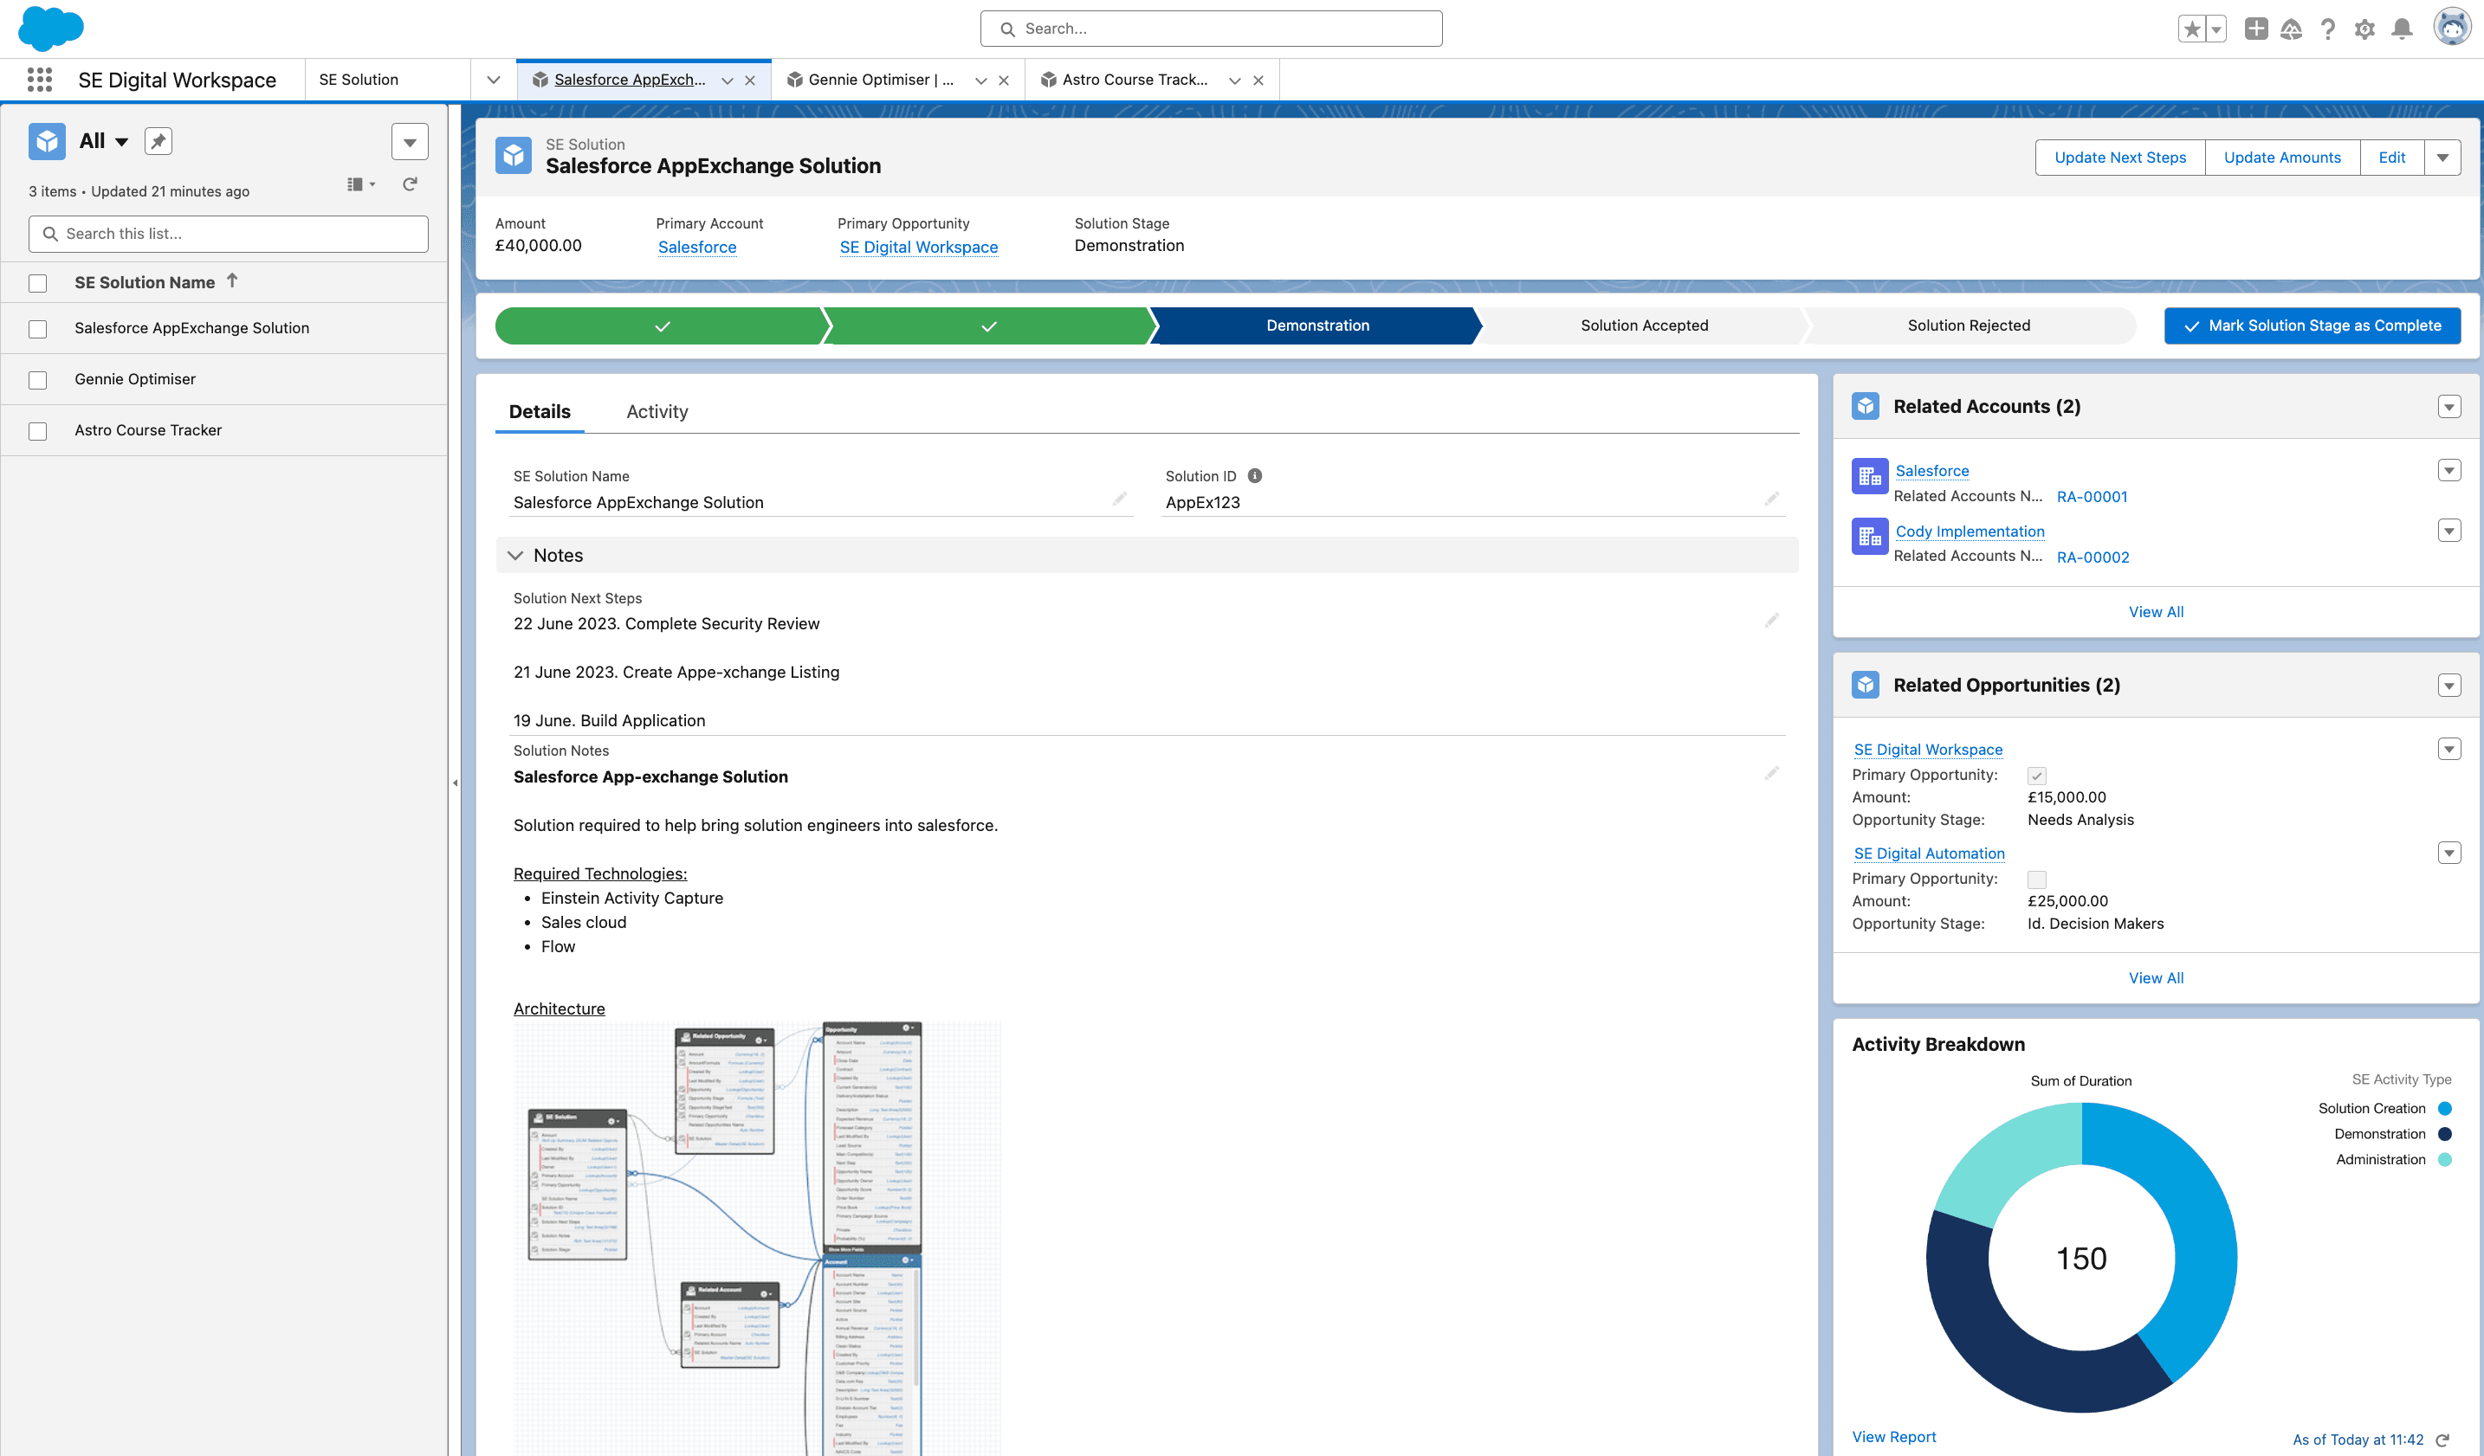This screenshot has height=1456, width=2484.
Task: Click the global Search field
Action: click(x=1211, y=29)
